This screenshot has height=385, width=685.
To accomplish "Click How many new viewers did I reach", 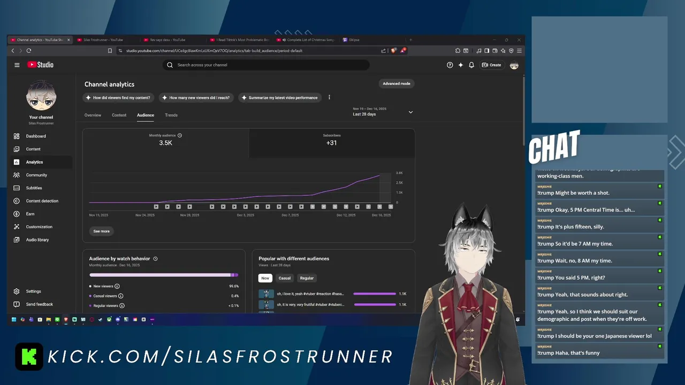I will (196, 97).
